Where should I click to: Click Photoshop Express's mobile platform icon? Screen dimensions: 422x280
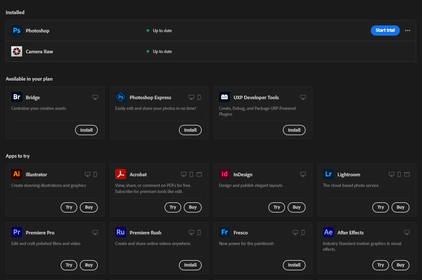[199, 97]
